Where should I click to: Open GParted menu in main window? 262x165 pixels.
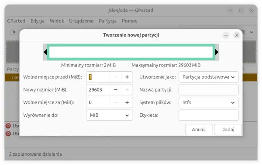point(16,21)
